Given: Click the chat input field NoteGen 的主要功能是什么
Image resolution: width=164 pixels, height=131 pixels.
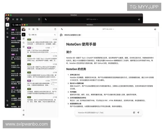Looking at the screenshot, I should (105, 113).
